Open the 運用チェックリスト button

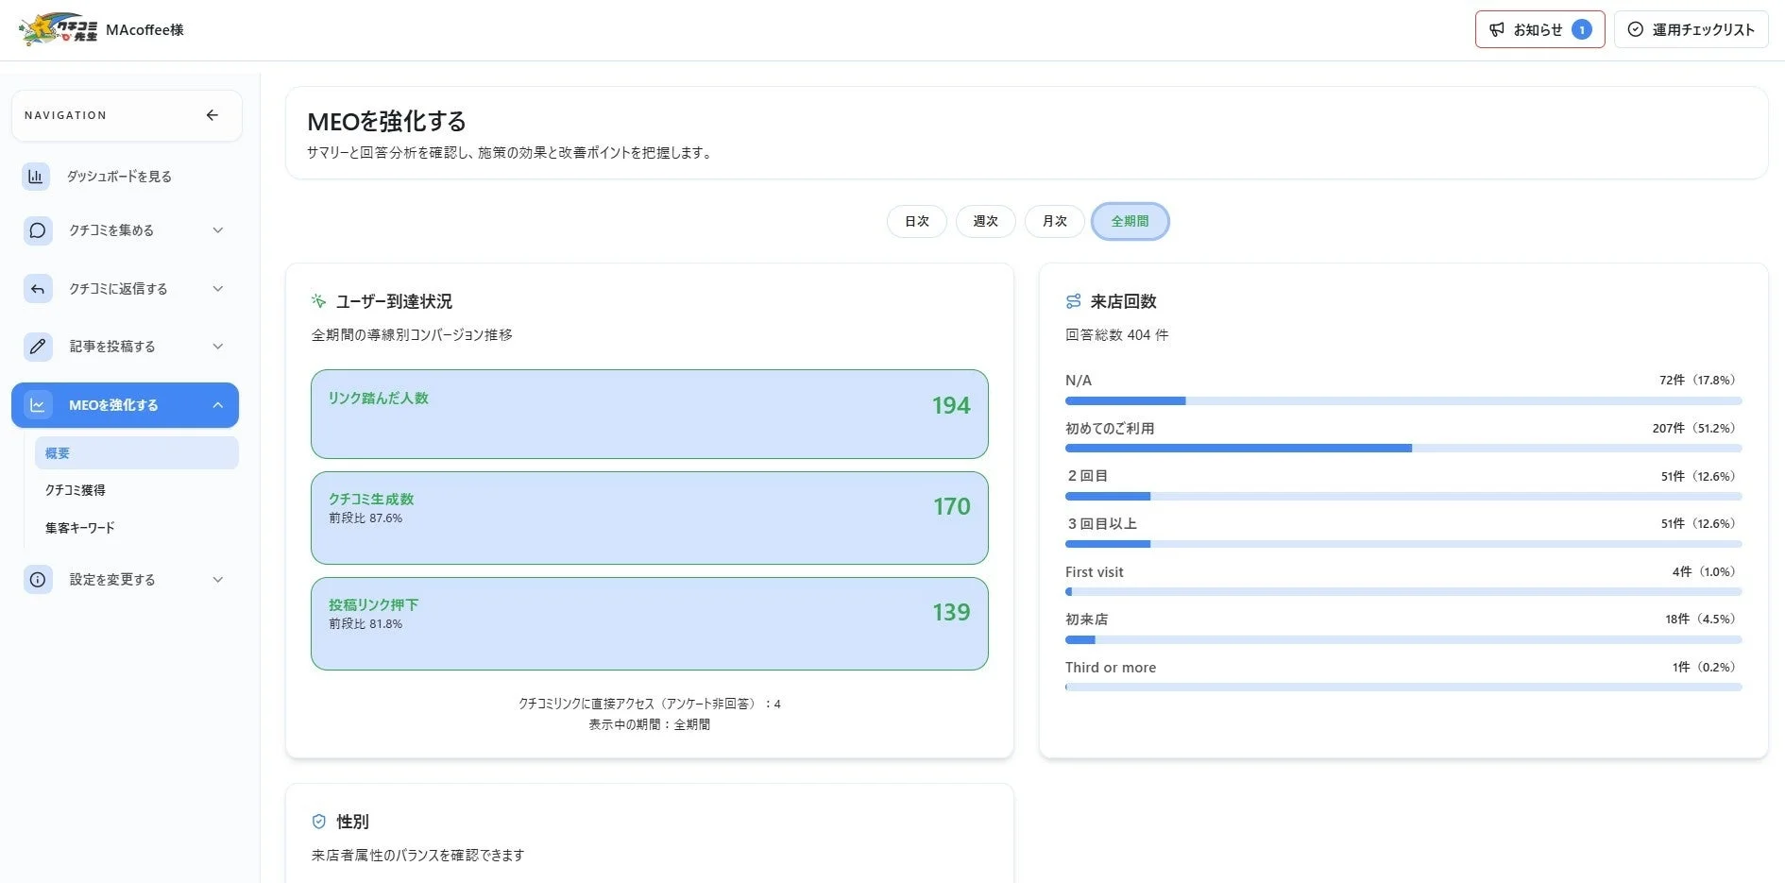[1691, 30]
